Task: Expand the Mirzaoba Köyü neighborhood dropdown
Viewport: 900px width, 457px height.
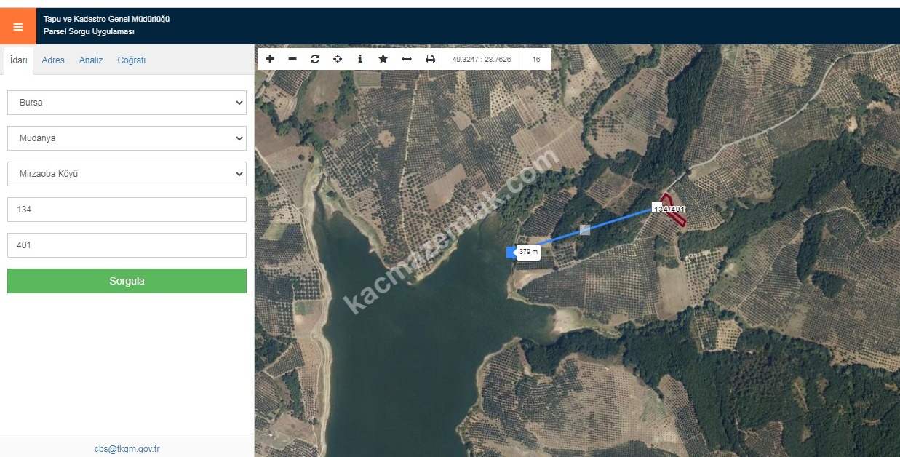Action: tap(127, 174)
